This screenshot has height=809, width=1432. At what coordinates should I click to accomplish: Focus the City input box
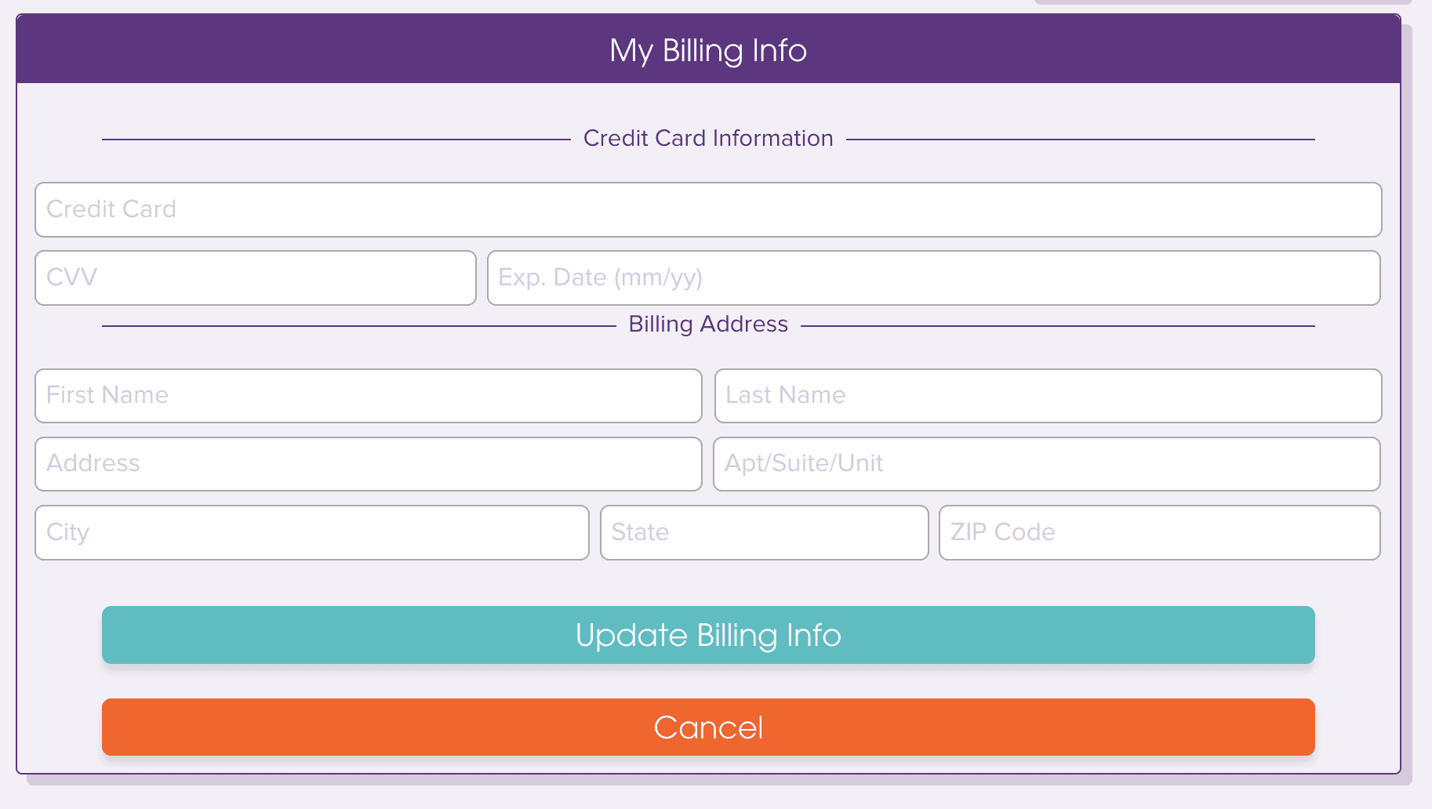click(x=312, y=532)
